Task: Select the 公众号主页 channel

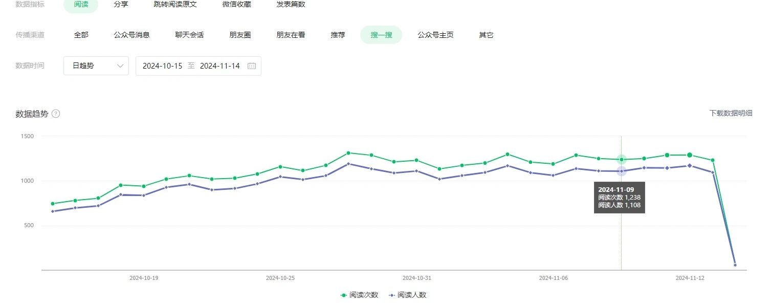Action: tap(435, 35)
